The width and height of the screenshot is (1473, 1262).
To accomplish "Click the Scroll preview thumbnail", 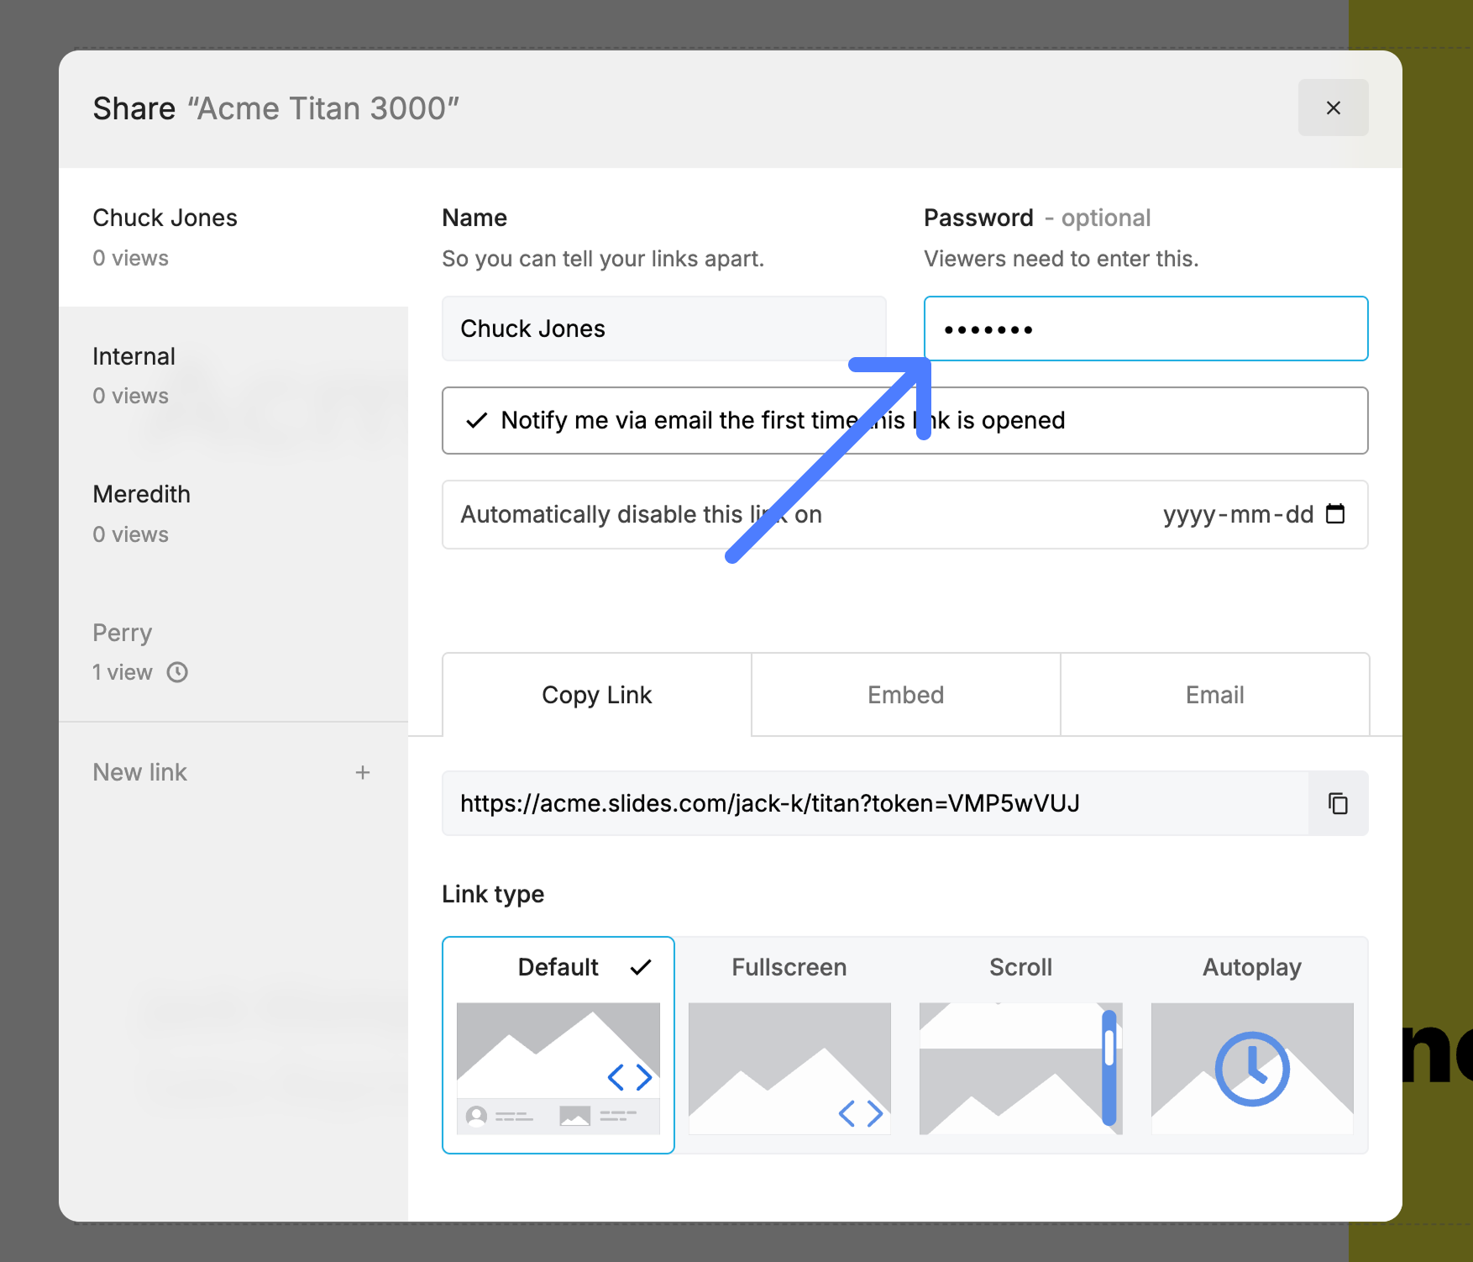I will pos(1020,1068).
